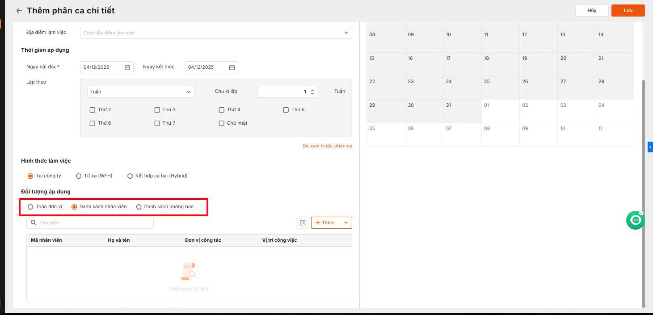
Task: Check the Thứ 4 checkbox
Action: click(x=222, y=110)
